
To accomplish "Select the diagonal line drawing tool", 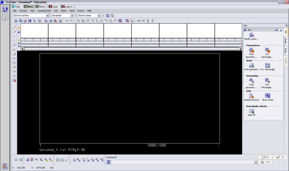I will [14, 28].
